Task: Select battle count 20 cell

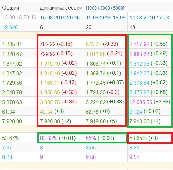Action: pos(89,27)
